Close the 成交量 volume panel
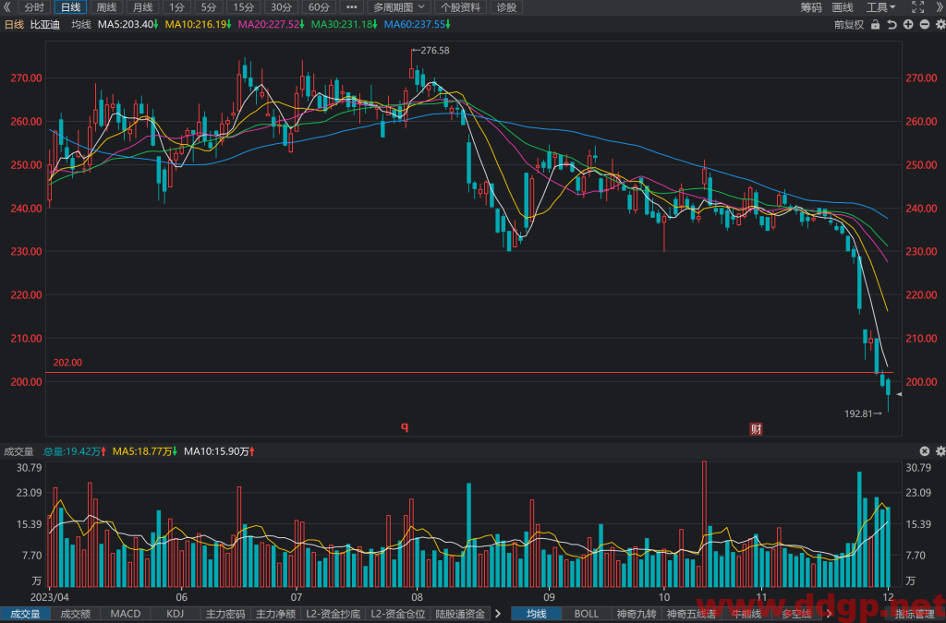This screenshot has width=946, height=623. 924,451
